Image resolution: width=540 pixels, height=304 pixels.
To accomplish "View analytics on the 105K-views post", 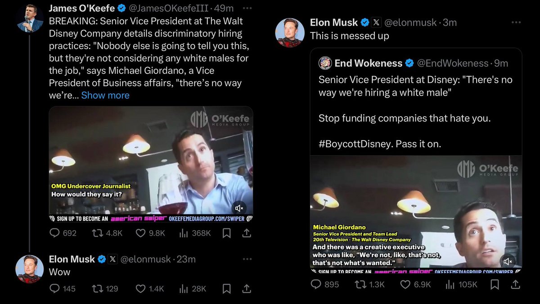I will pos(450,284).
